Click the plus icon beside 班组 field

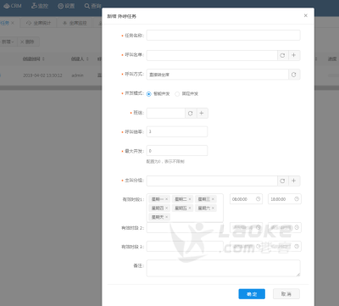tap(202, 113)
